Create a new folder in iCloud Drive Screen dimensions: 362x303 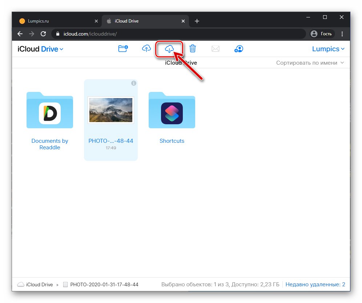[x=123, y=48]
